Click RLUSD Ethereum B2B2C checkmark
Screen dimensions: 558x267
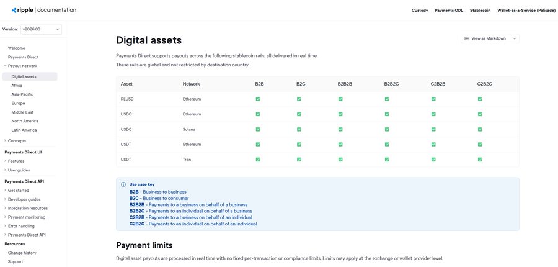tap(387, 99)
